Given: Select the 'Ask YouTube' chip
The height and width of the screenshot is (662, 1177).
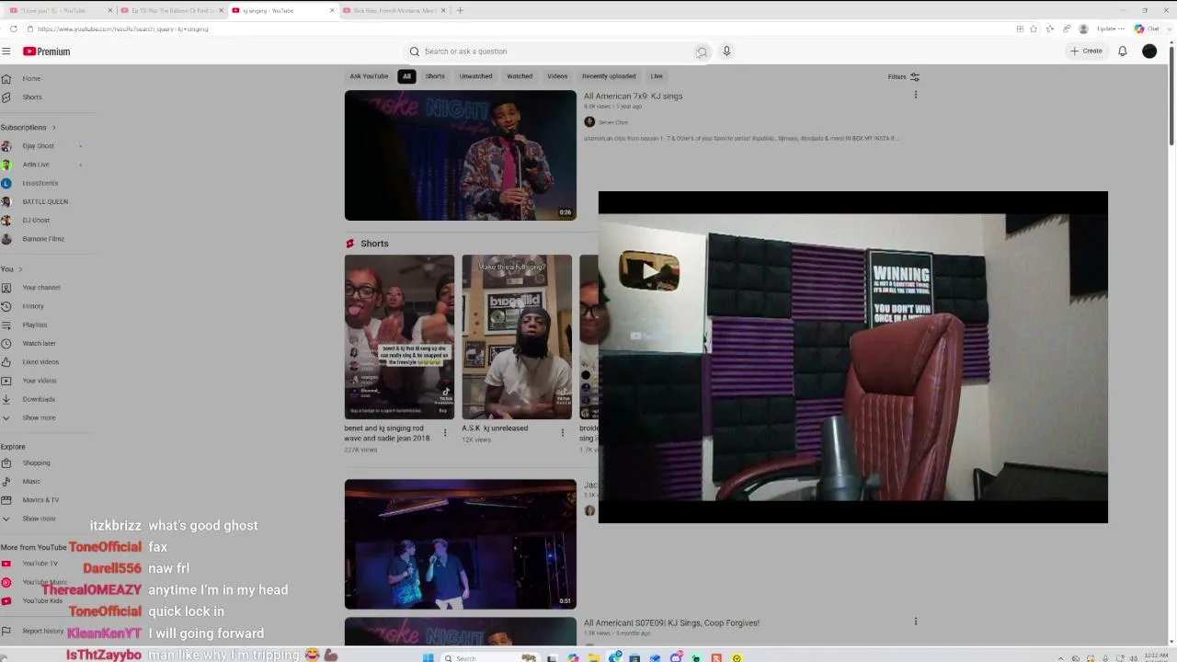Looking at the screenshot, I should click(369, 76).
